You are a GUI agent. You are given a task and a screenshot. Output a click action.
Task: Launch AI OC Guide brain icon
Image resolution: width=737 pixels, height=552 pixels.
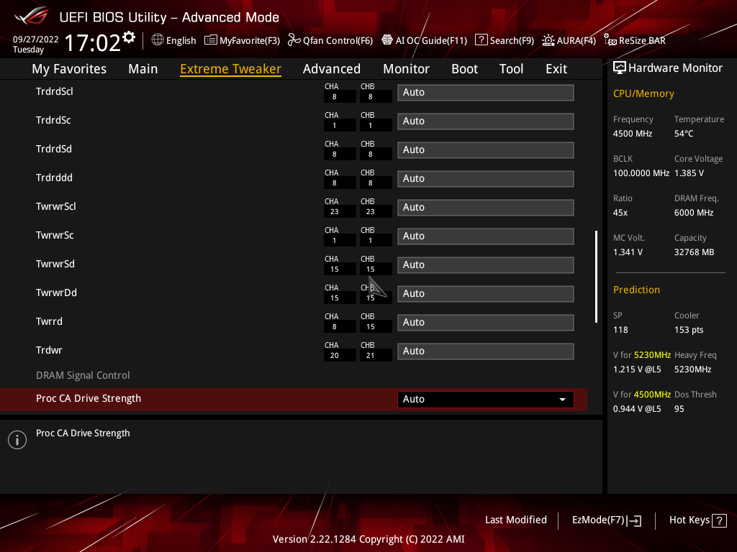point(386,40)
